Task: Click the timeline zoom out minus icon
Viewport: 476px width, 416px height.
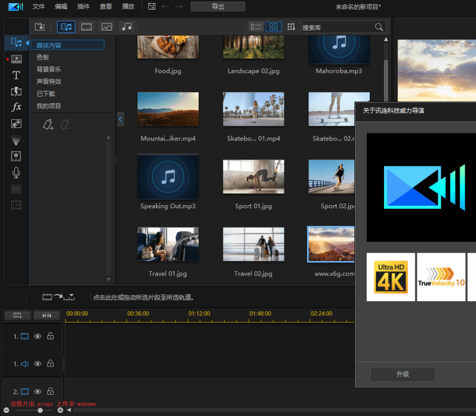Action: click(6, 410)
